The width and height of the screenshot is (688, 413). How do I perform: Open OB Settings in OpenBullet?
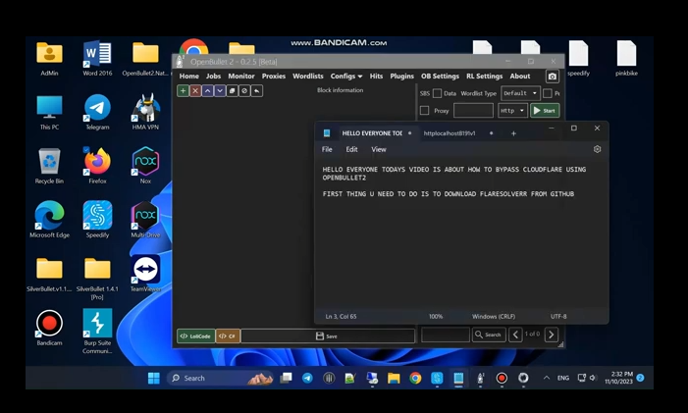[440, 77]
